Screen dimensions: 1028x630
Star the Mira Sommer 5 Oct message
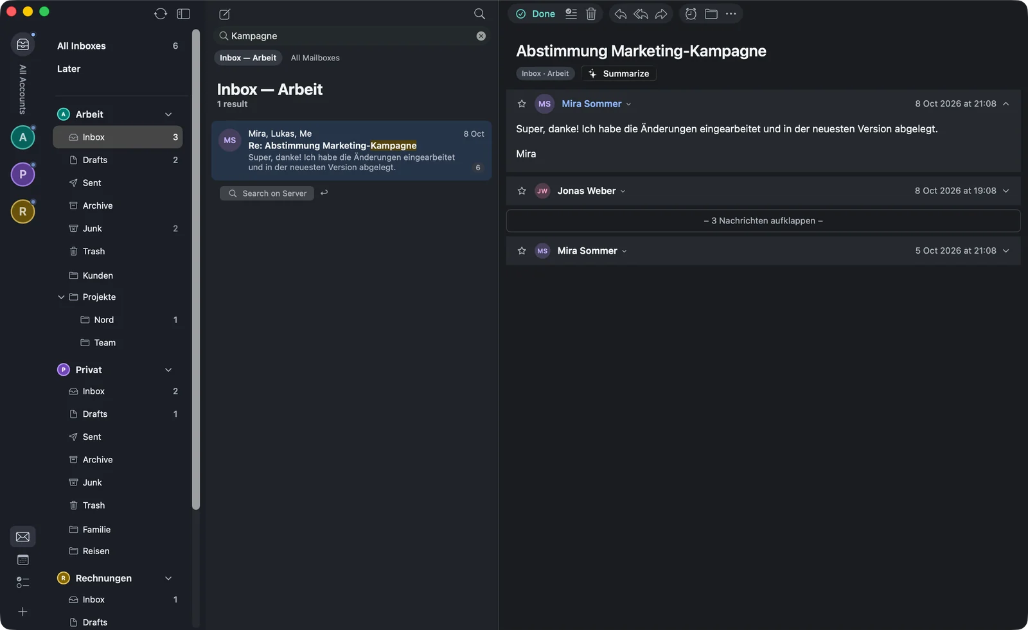[x=522, y=250]
